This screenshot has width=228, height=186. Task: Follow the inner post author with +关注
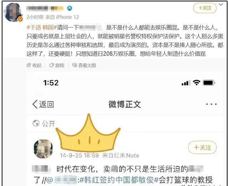pos(202,148)
